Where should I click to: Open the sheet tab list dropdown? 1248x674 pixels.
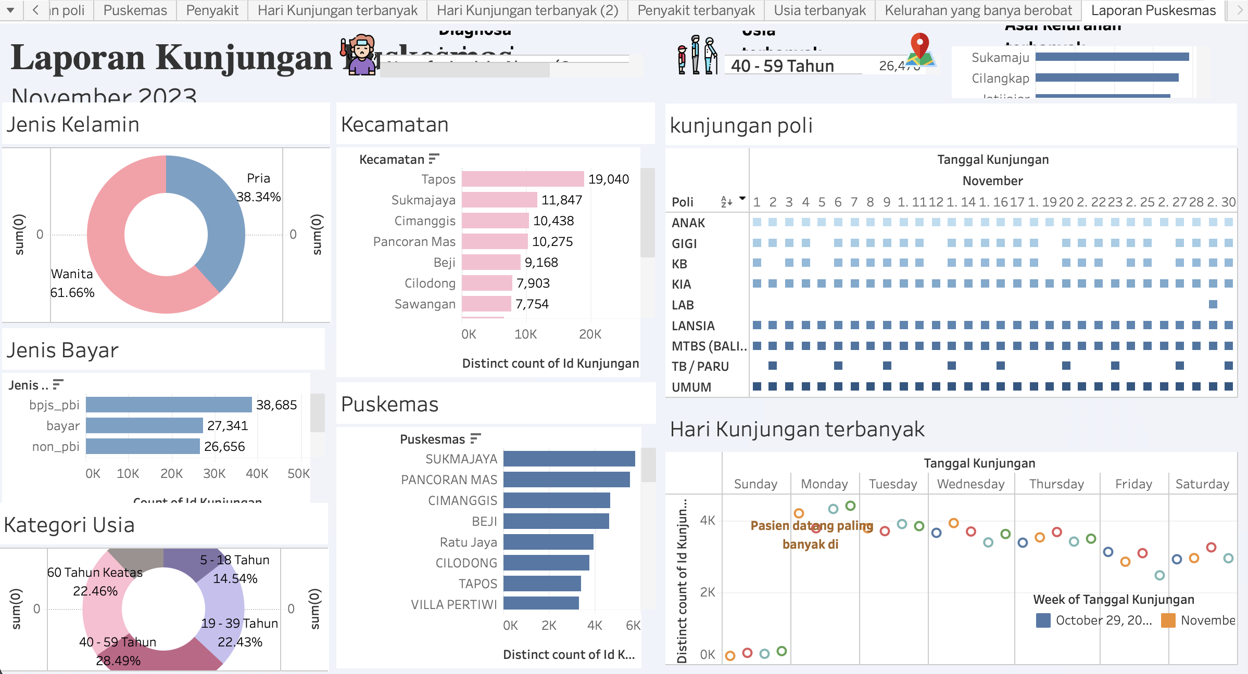pos(11,10)
